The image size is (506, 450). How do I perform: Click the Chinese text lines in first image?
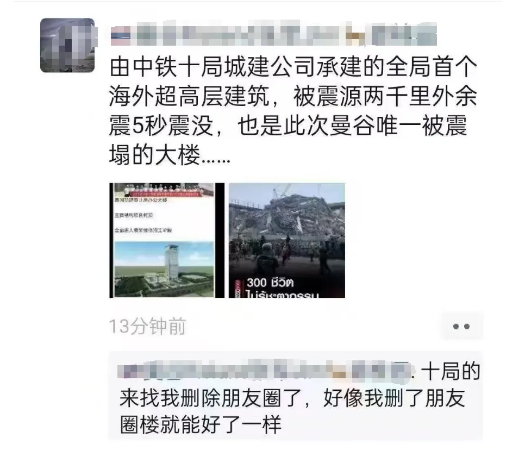pyautogui.click(x=143, y=215)
